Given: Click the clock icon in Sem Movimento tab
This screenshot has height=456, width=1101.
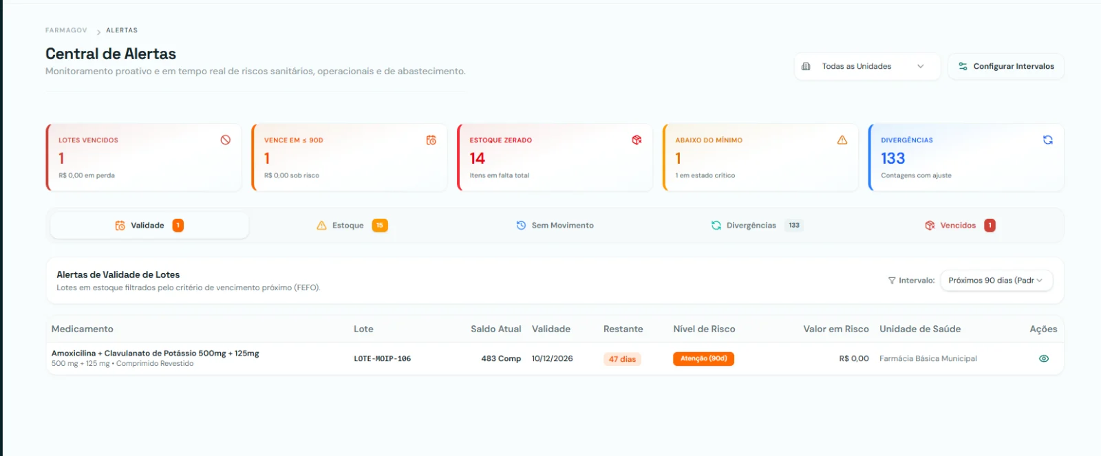Looking at the screenshot, I should pos(521,226).
